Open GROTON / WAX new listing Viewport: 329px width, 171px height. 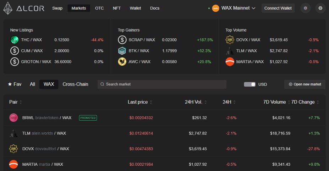(57, 62)
